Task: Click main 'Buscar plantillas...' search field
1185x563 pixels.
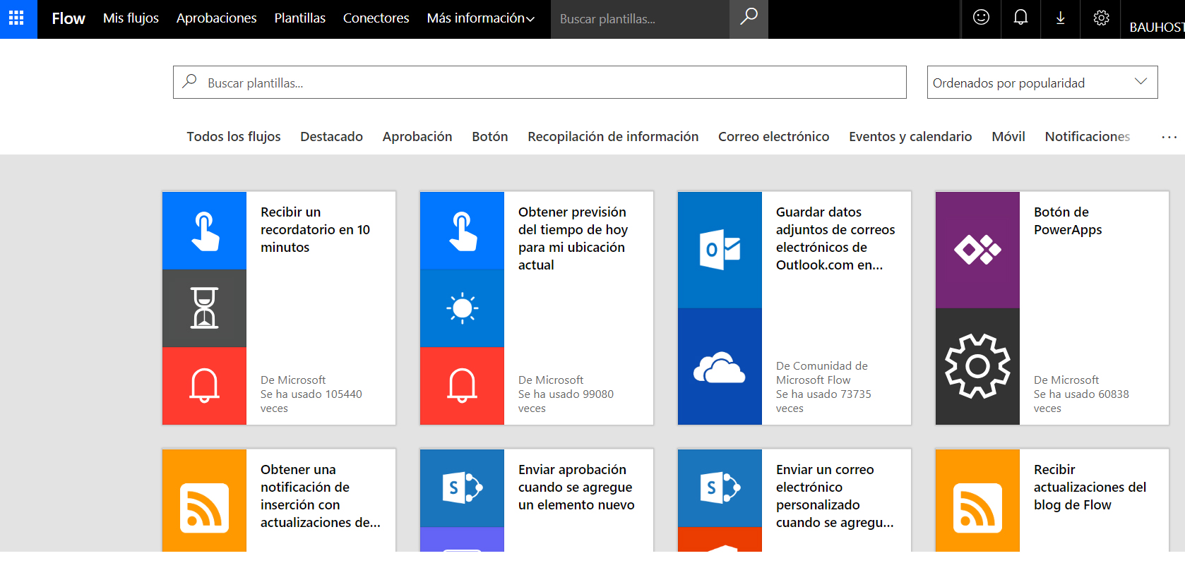Action: (540, 83)
